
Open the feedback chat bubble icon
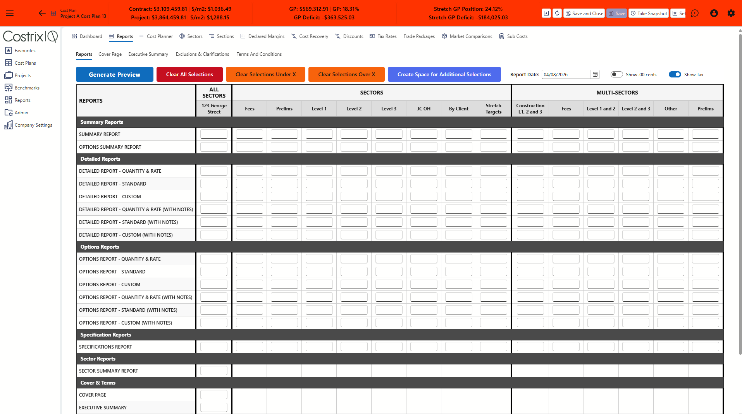click(x=695, y=13)
